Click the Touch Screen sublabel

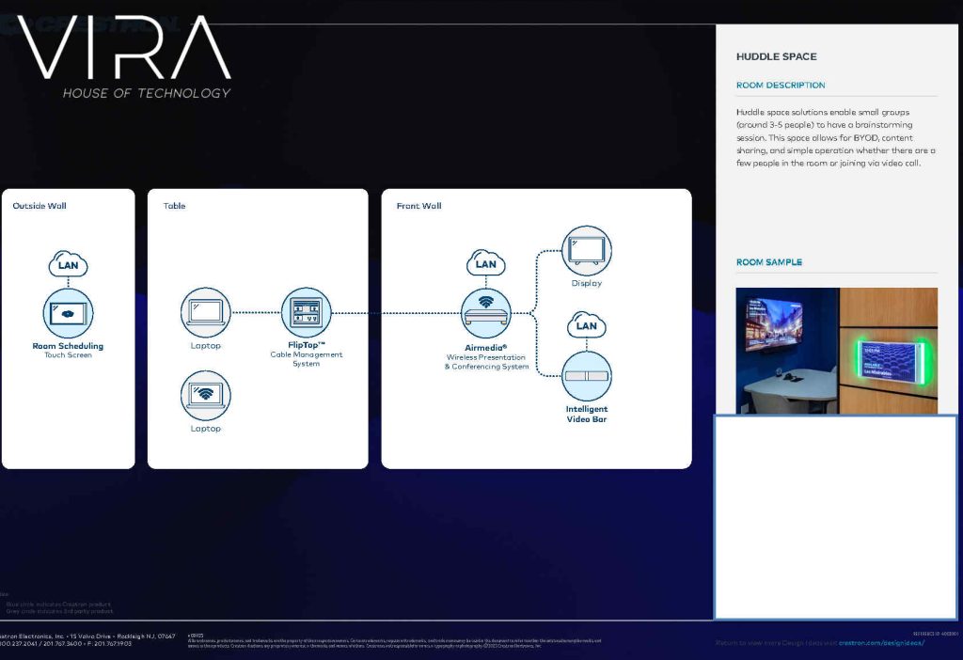68,354
